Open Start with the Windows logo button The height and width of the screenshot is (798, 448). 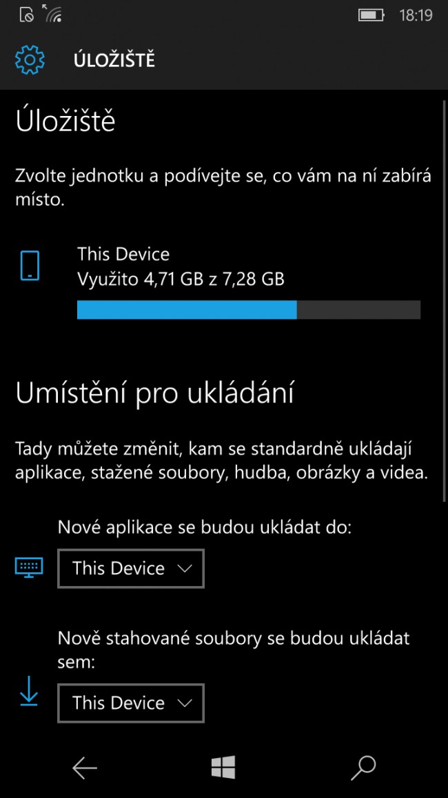point(223,767)
